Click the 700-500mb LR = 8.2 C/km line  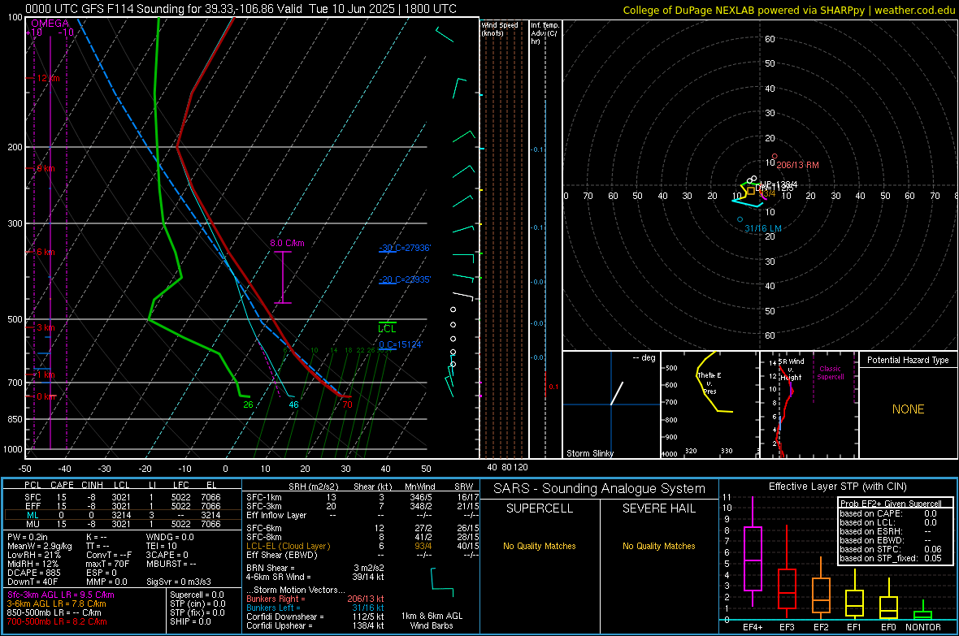point(57,621)
